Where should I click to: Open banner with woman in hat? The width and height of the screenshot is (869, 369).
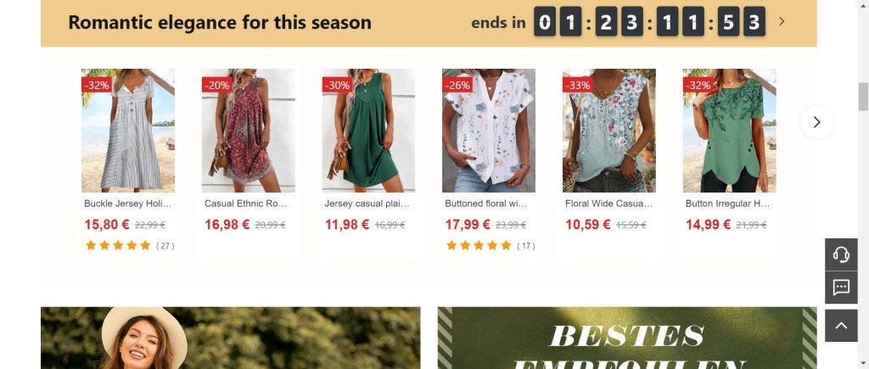click(x=231, y=338)
